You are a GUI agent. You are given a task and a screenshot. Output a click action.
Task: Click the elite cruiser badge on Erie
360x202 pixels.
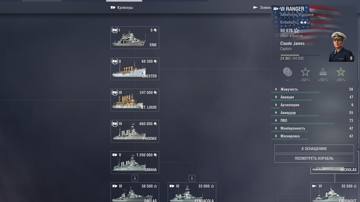pos(115,30)
